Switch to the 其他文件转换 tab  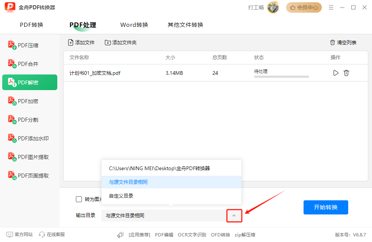[185, 25]
